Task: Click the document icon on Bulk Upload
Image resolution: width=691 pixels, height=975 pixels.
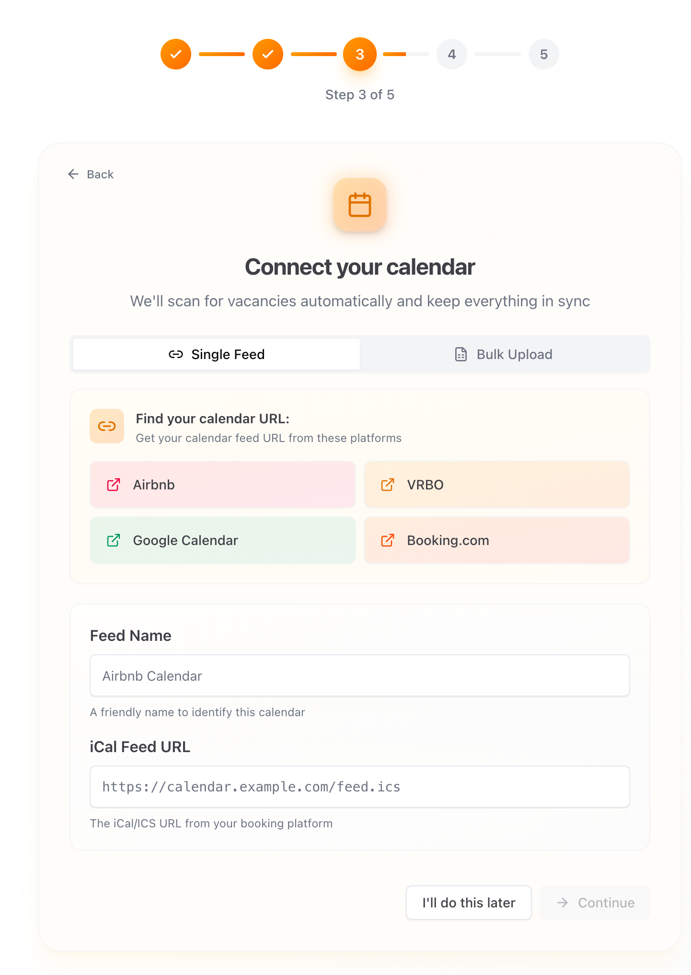Action: click(461, 354)
